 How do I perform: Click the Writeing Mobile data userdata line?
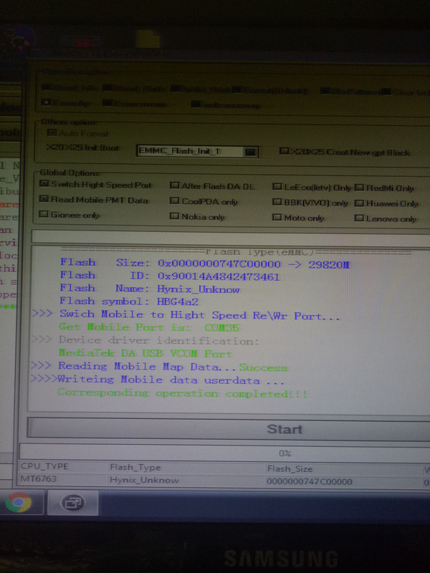click(x=158, y=380)
